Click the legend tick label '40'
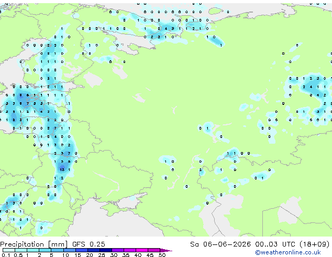332x257 pixels. click(138, 255)
